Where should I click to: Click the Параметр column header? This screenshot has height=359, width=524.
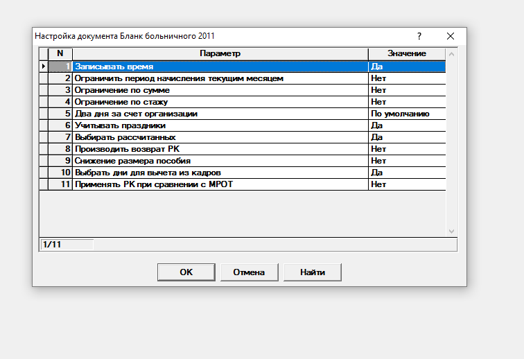pos(220,54)
